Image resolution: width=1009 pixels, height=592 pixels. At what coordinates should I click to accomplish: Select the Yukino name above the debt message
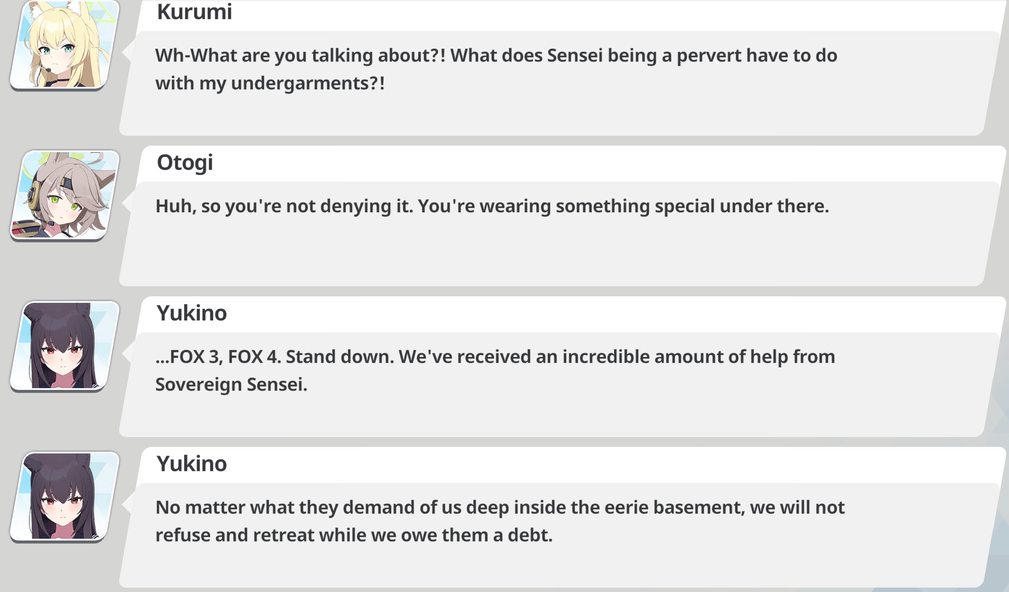[191, 464]
